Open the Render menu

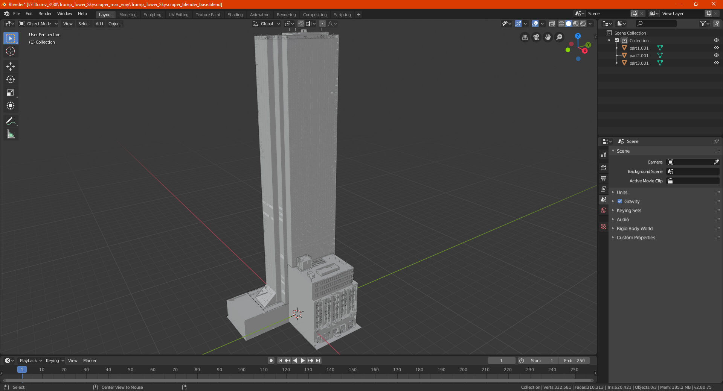tap(45, 14)
